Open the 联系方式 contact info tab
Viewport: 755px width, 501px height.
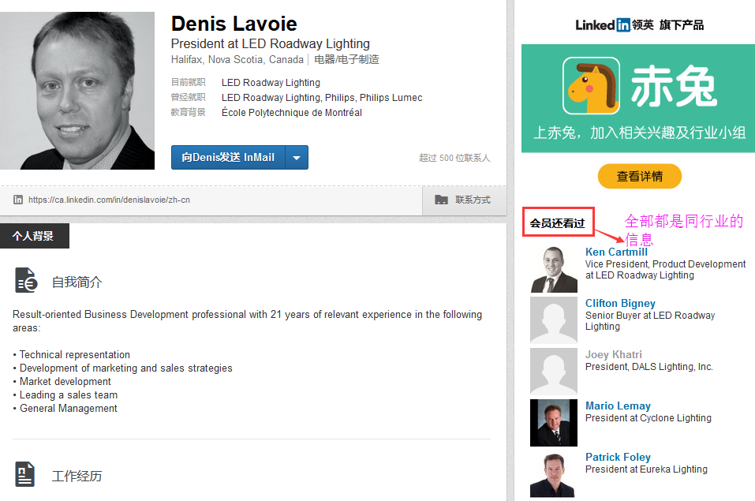464,200
